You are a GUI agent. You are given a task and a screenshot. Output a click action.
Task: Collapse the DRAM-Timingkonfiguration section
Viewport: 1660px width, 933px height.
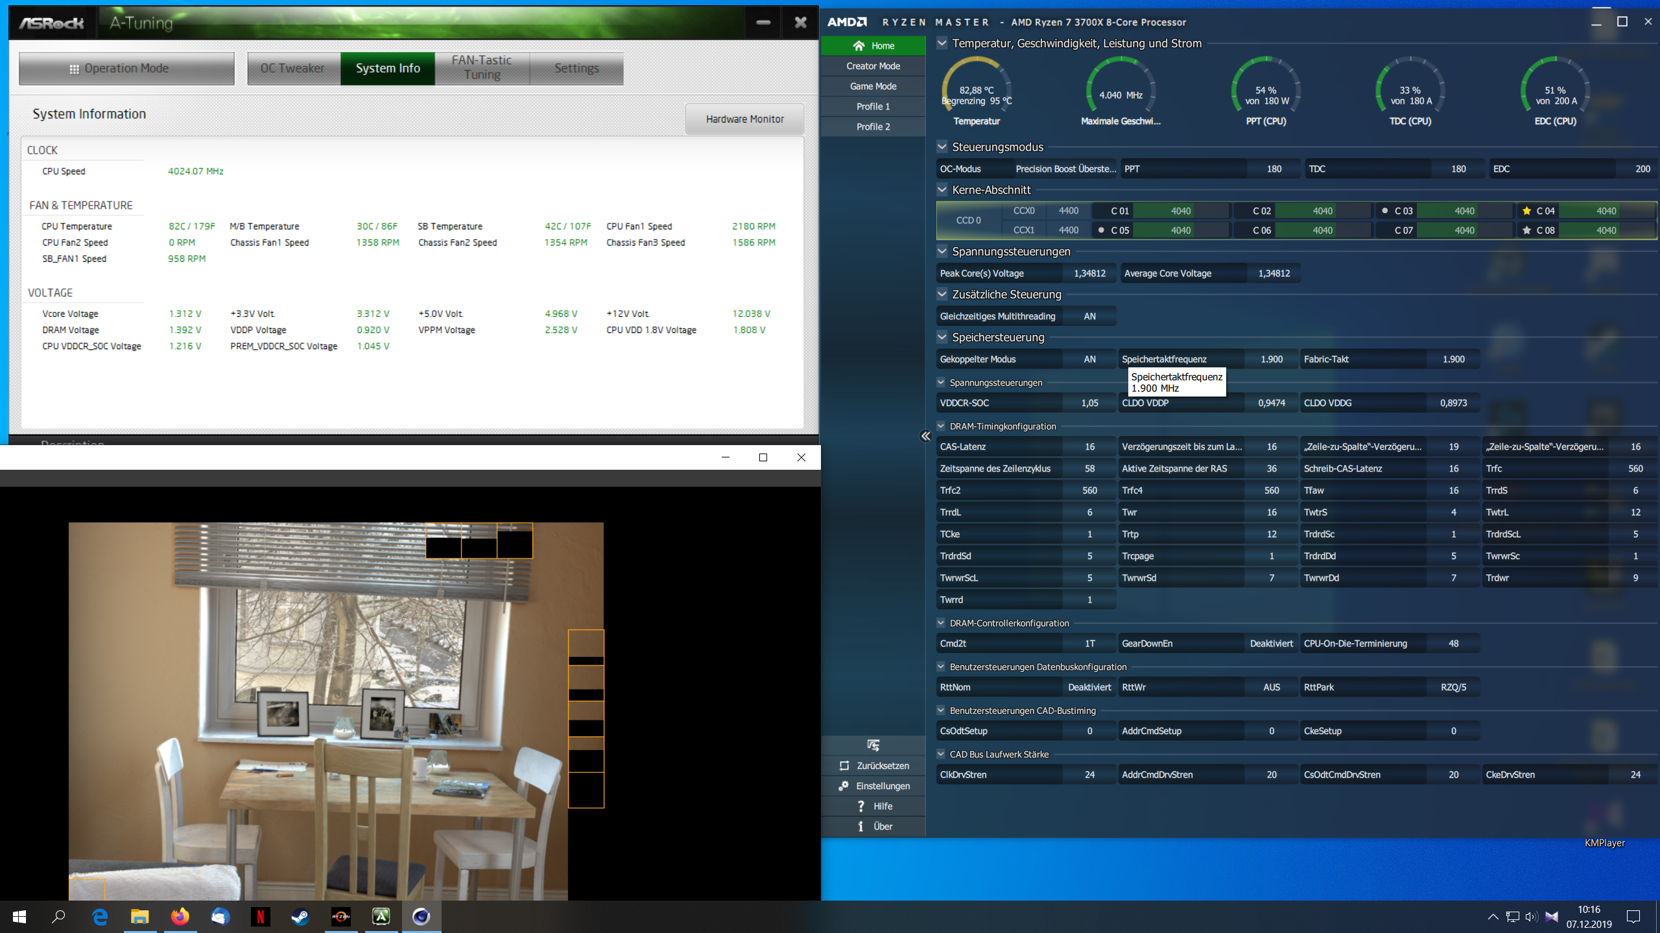point(941,426)
